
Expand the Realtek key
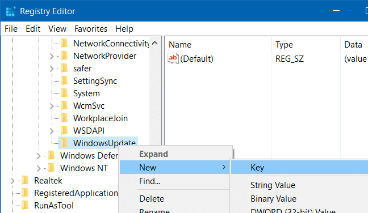[12, 181]
